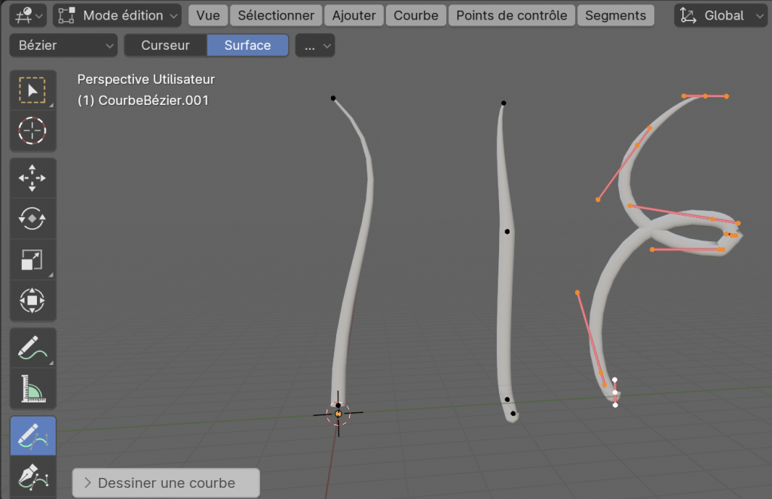The image size is (772, 499).
Task: Activate the Annotate pencil tool
Action: (x=32, y=347)
